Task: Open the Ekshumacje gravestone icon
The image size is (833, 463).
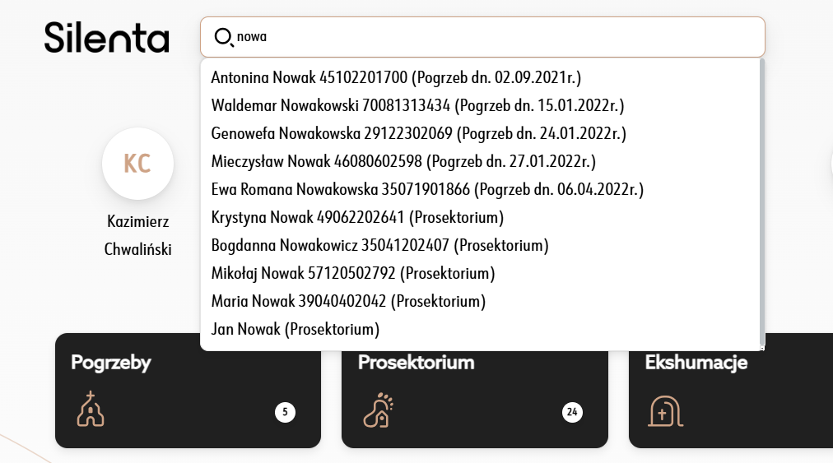Action: (x=665, y=411)
